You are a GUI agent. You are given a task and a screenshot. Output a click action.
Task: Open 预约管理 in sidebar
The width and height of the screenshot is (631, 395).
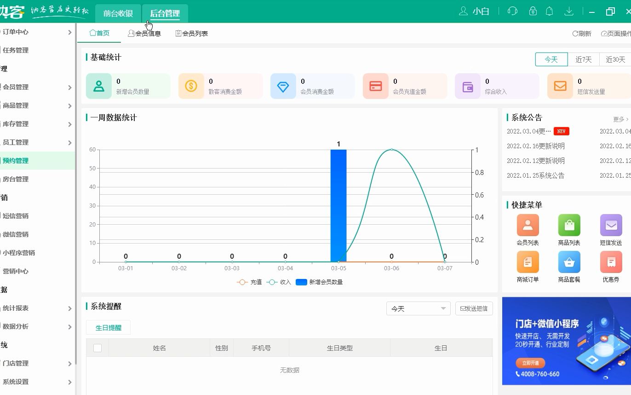37,161
